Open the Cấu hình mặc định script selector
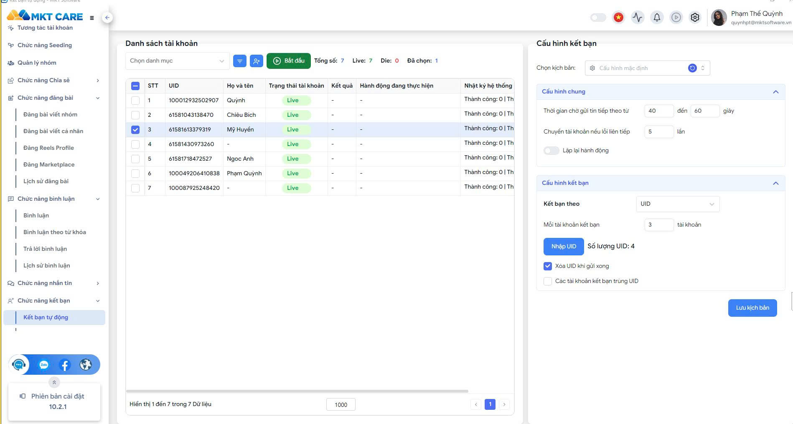793x424 pixels. click(647, 68)
